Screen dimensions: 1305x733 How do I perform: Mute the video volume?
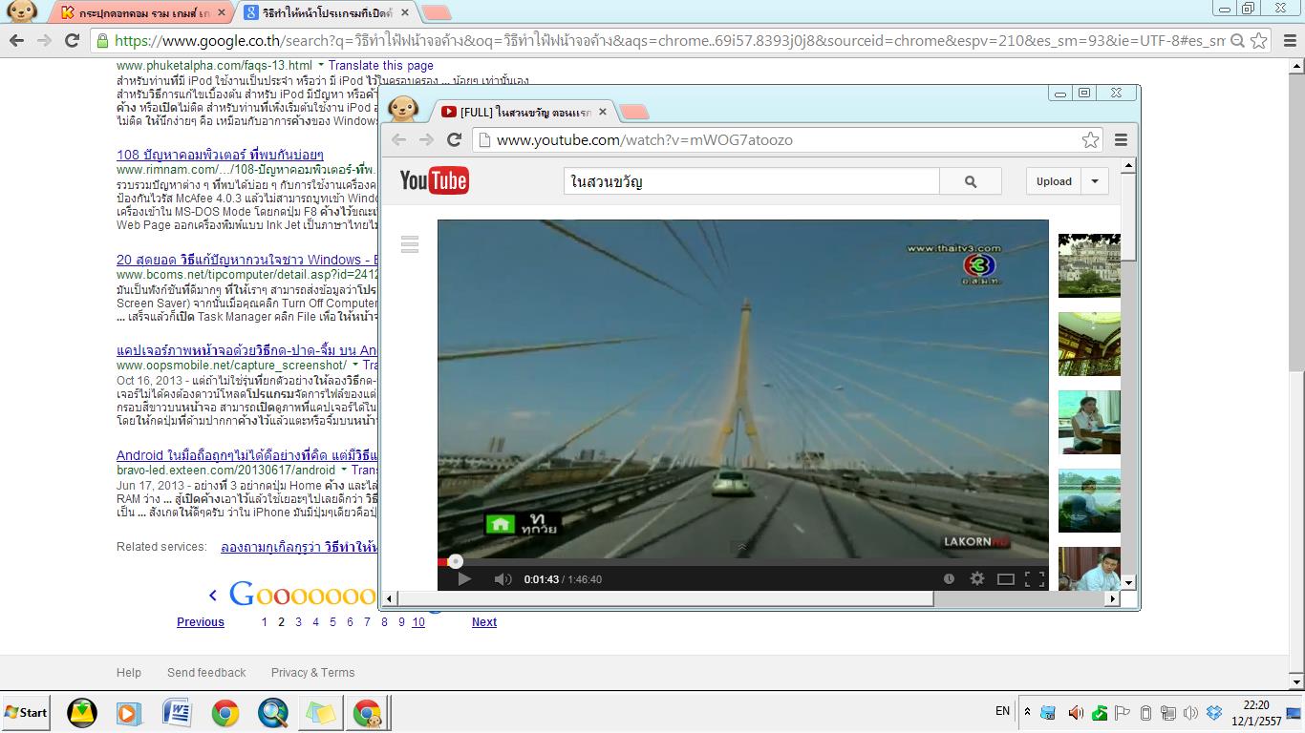coord(503,578)
